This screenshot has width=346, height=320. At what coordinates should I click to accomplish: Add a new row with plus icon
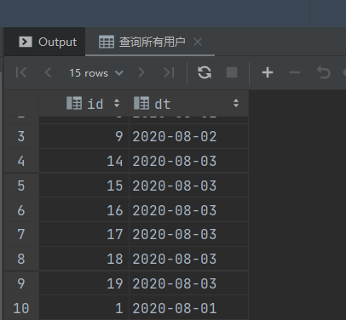click(x=268, y=72)
